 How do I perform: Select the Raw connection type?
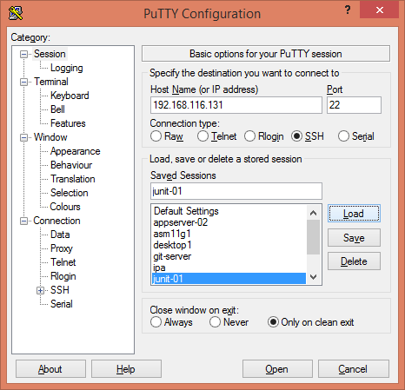click(x=156, y=136)
